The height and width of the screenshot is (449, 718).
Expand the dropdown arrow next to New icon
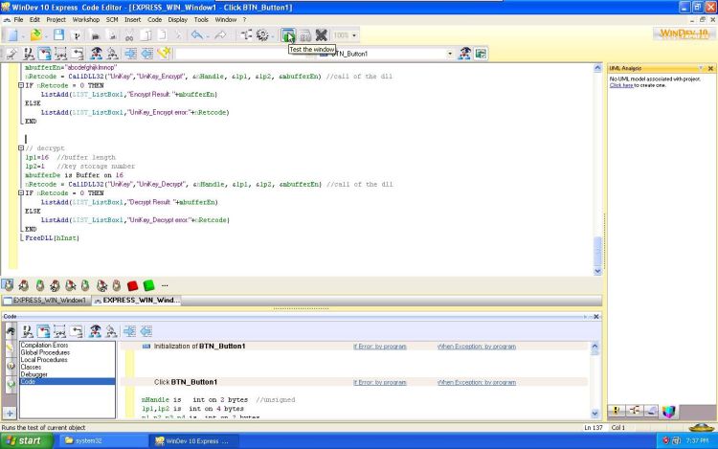click(23, 35)
